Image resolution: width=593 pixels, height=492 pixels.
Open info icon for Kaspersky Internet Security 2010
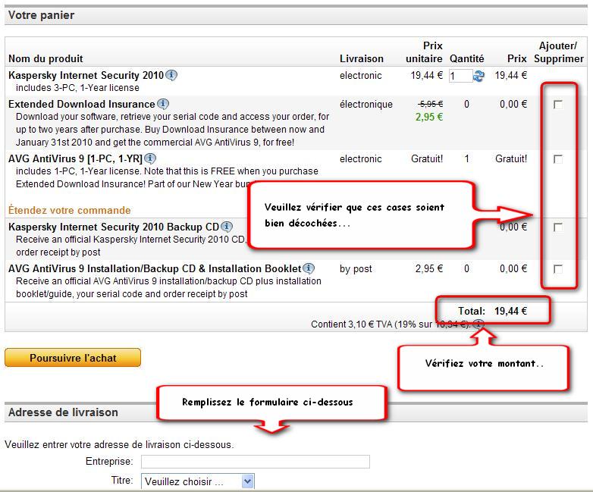[171, 75]
